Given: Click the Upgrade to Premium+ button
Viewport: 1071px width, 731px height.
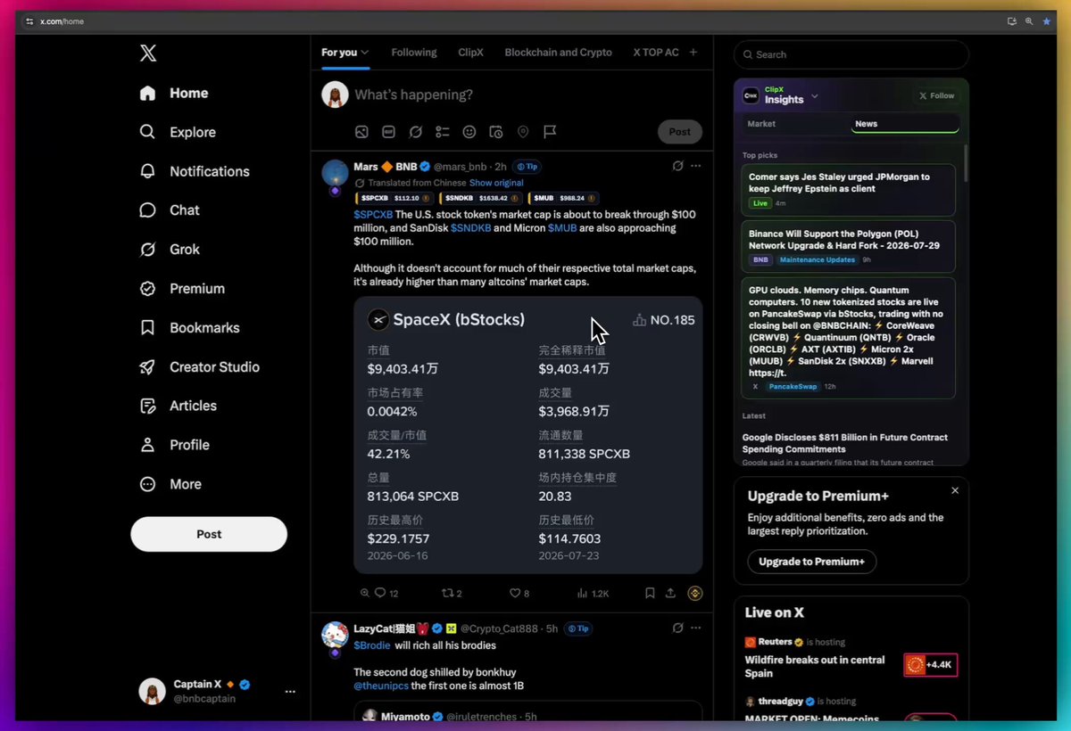Looking at the screenshot, I should tap(811, 562).
